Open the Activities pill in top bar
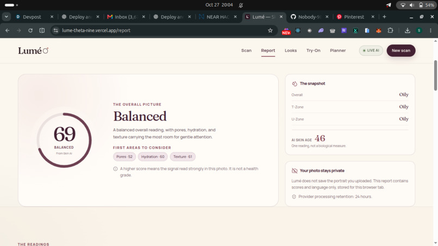This screenshot has height=246, width=438. (11, 5)
